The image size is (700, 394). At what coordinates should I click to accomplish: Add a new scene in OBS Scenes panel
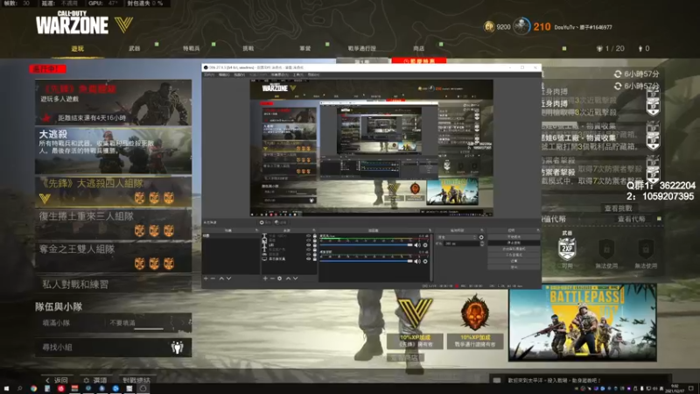(x=206, y=278)
